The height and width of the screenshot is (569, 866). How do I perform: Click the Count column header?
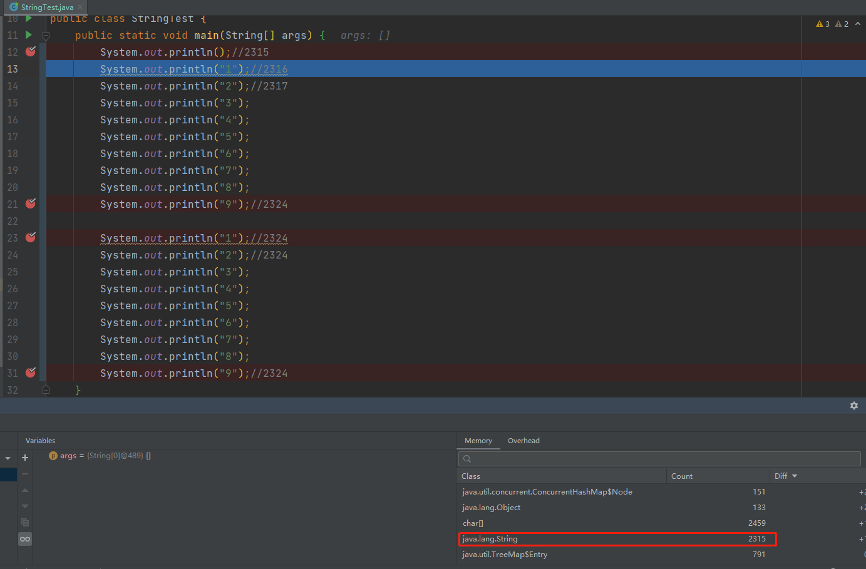pos(718,476)
